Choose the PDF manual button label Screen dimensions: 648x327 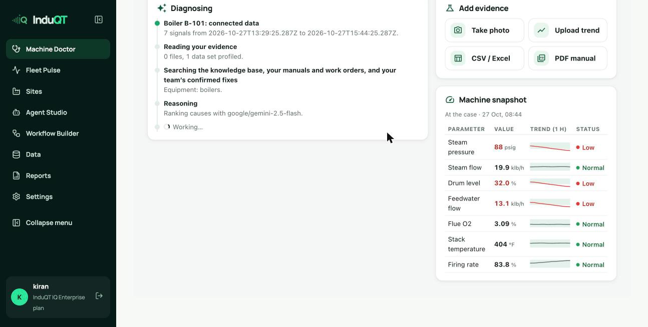click(x=575, y=58)
